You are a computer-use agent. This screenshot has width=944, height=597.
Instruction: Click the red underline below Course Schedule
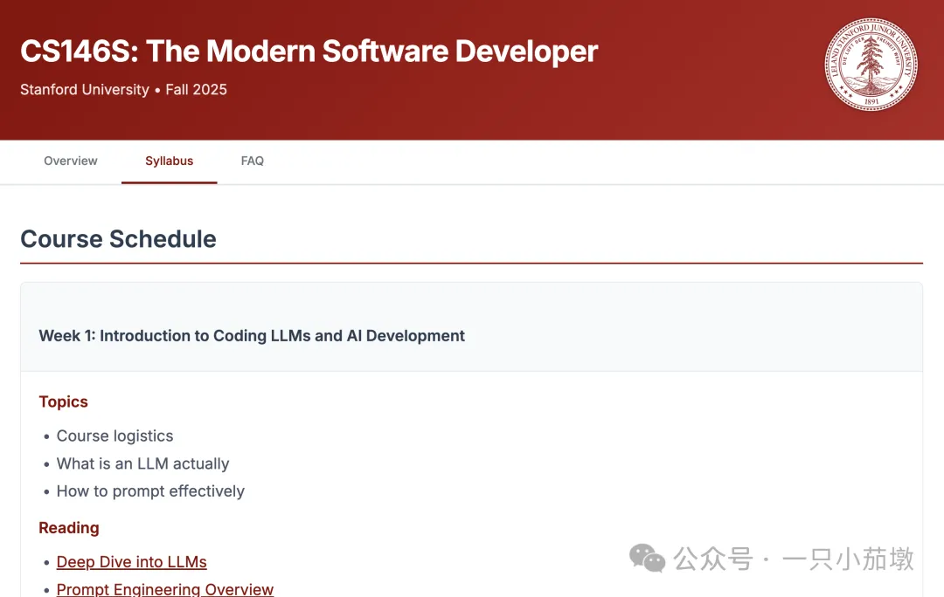(x=471, y=263)
